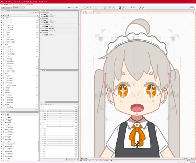The image size is (196, 163).
Task: Open the ファイル menu
Action: [x=2, y=5]
